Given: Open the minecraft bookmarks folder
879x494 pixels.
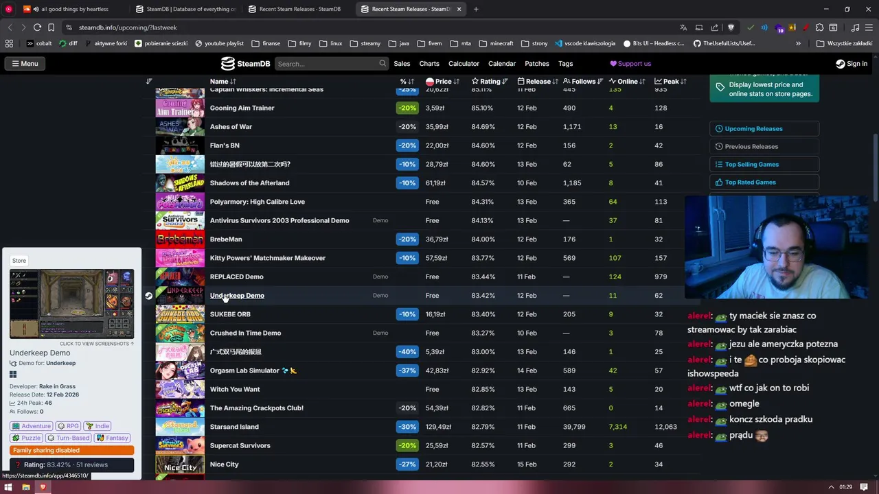Looking at the screenshot, I should coord(496,43).
